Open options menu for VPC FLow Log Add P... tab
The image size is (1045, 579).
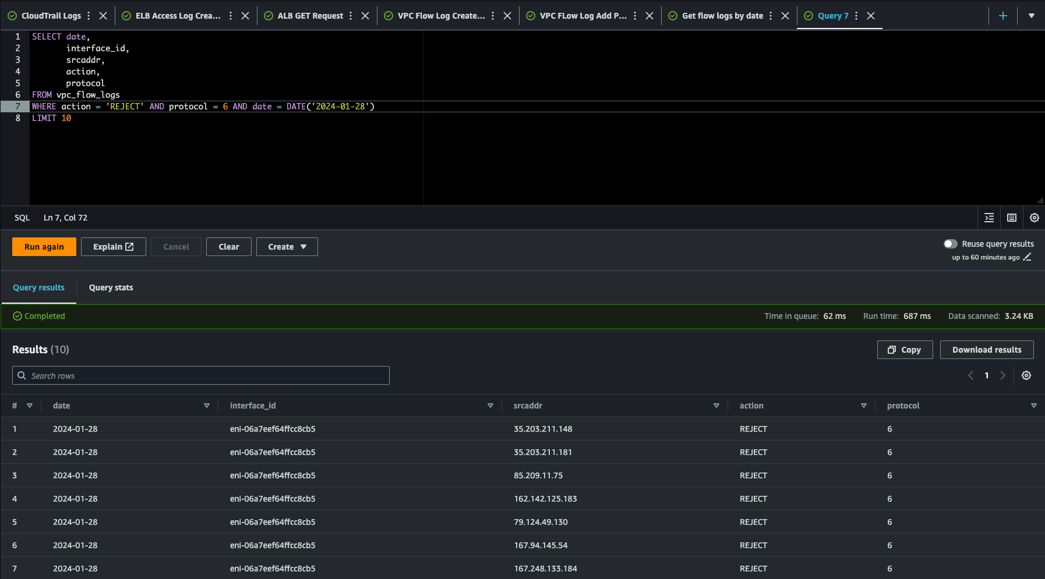click(635, 16)
